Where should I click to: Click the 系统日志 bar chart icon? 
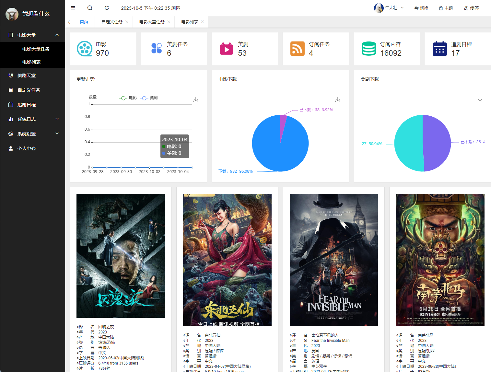tap(11, 119)
